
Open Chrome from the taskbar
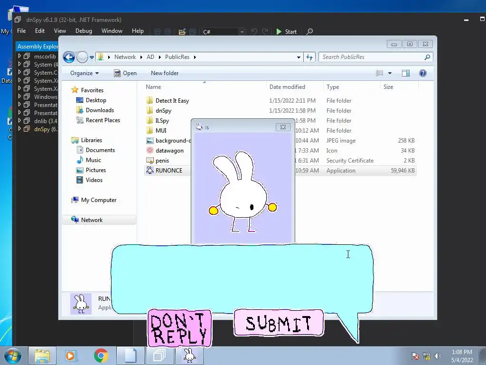(101, 355)
